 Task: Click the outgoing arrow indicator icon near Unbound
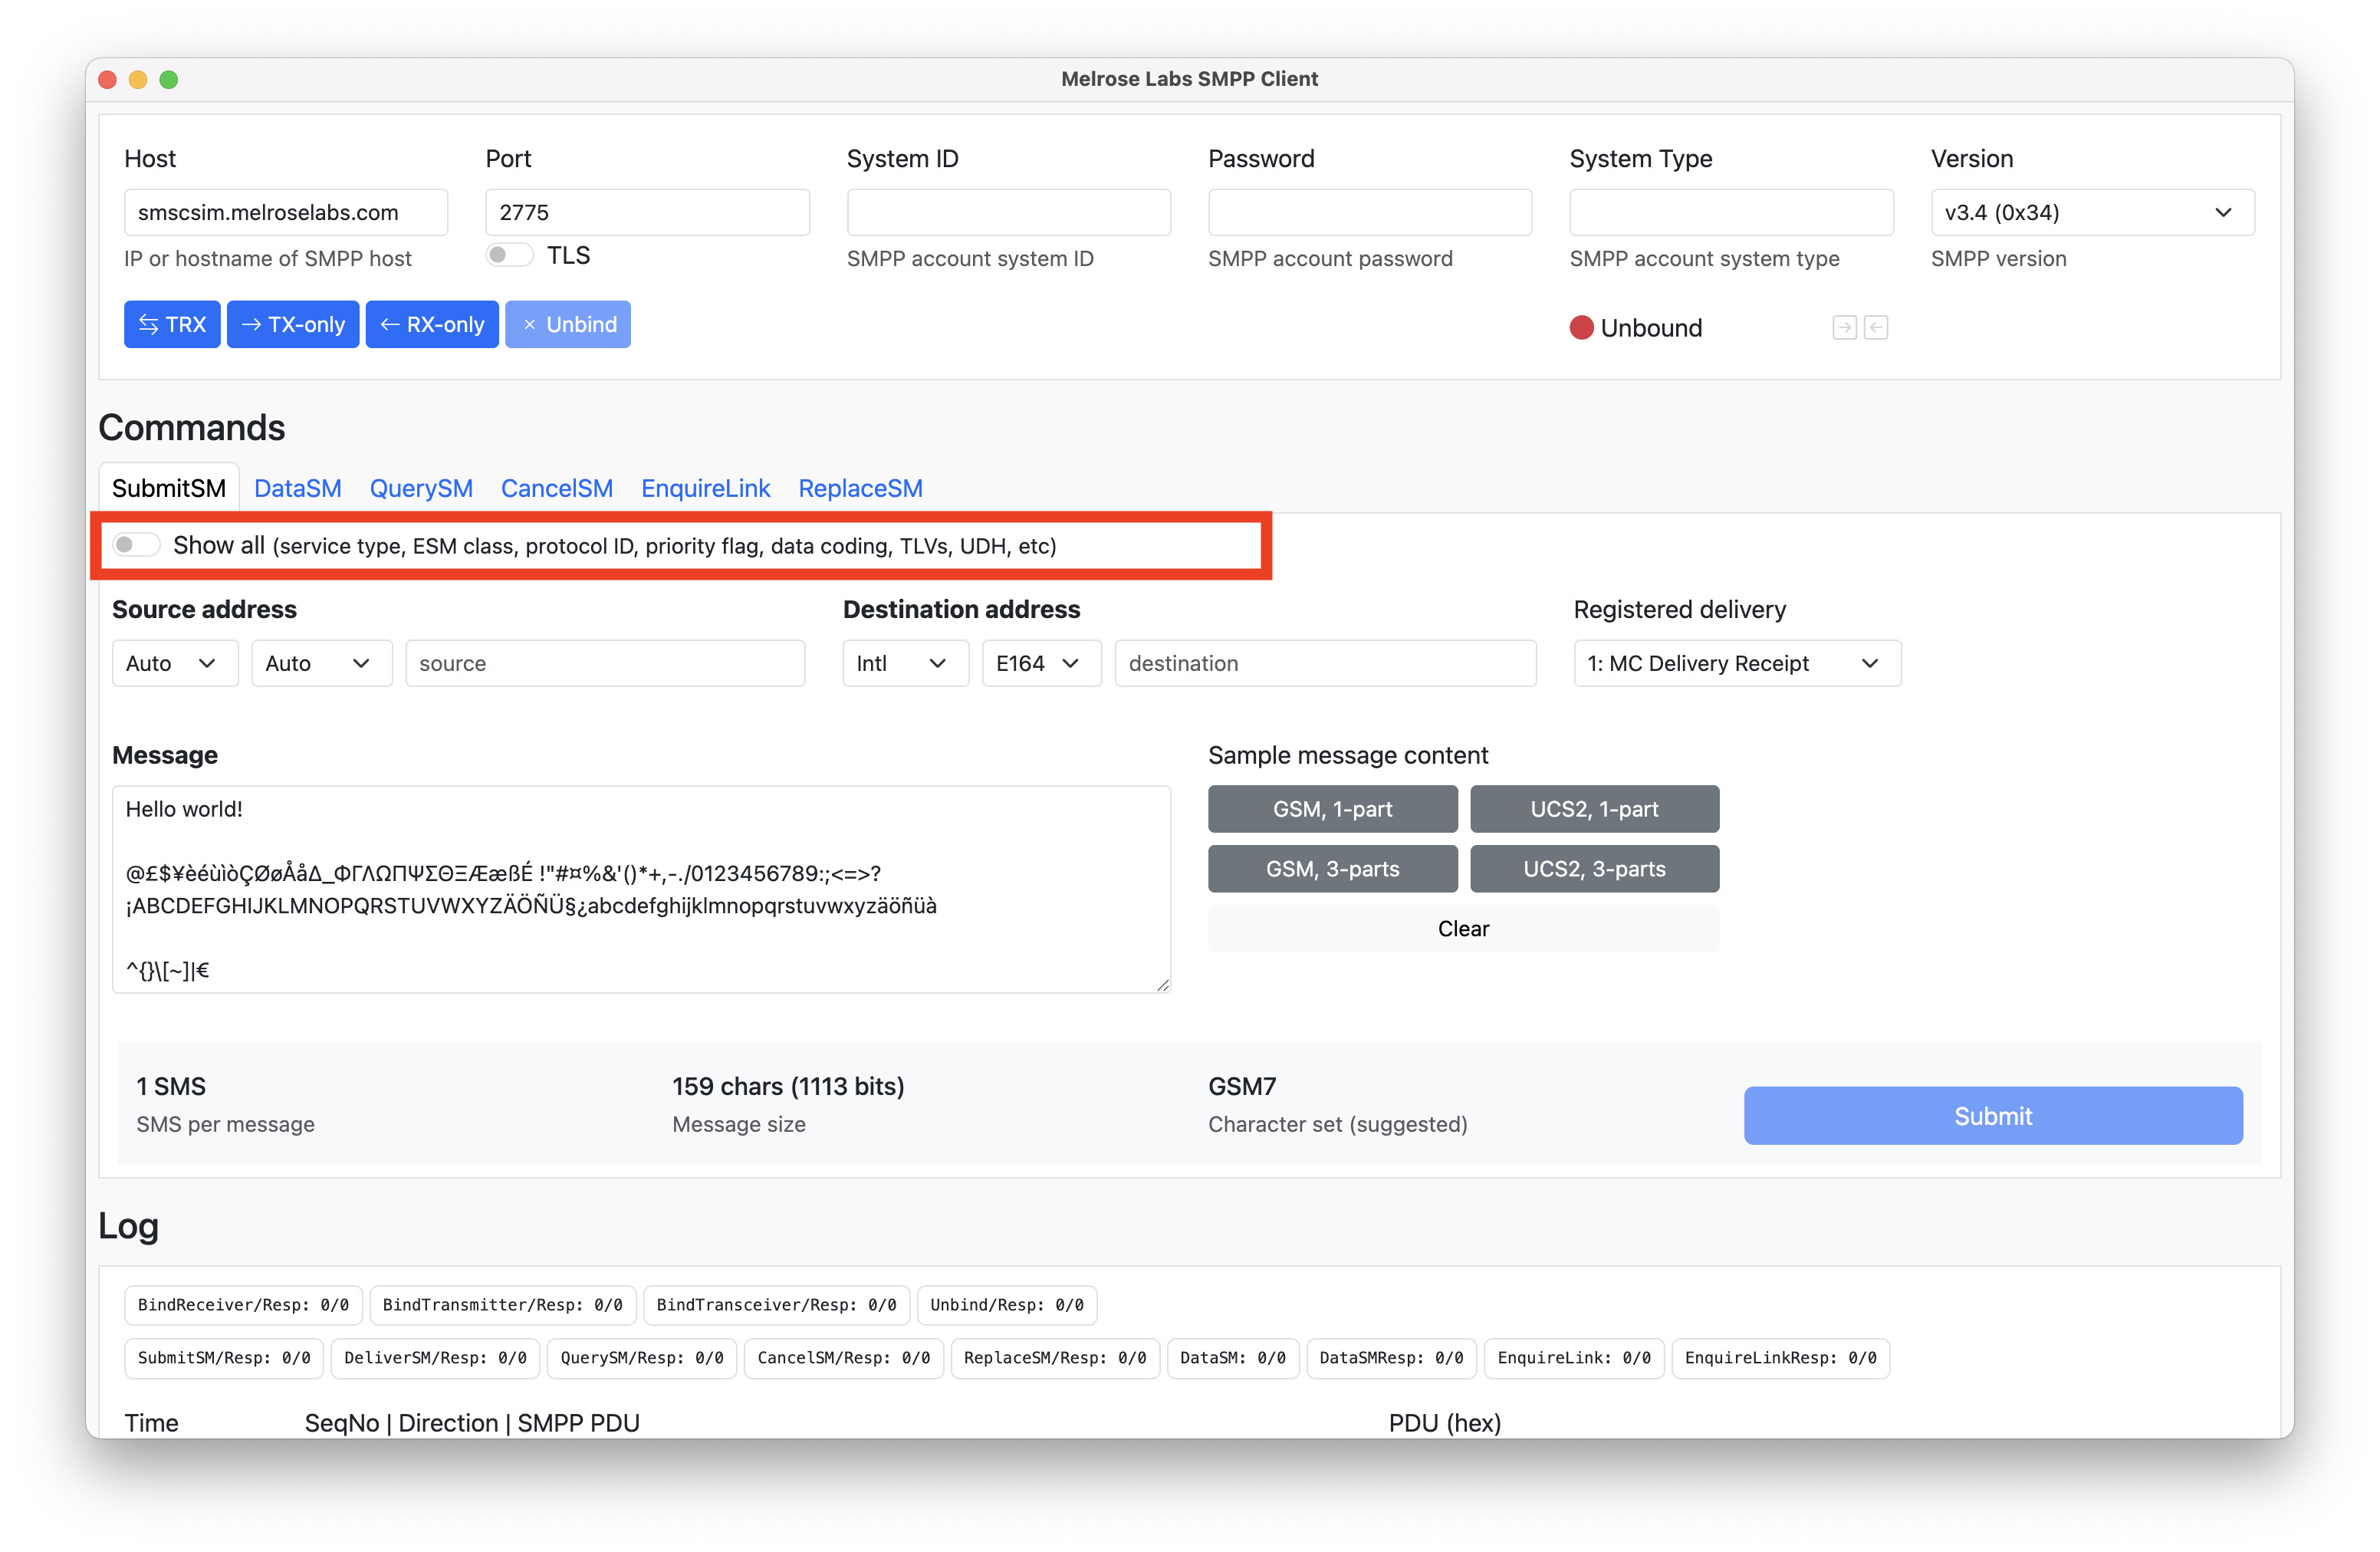(x=1844, y=327)
